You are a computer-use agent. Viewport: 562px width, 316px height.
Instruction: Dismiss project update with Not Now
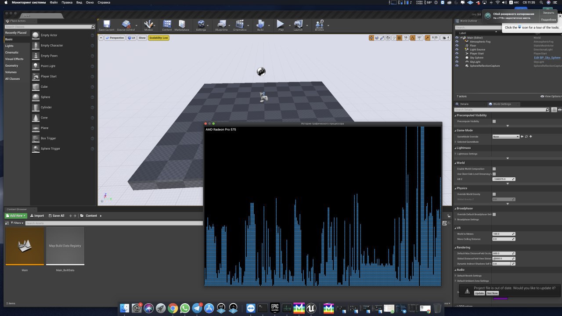pyautogui.click(x=492, y=293)
